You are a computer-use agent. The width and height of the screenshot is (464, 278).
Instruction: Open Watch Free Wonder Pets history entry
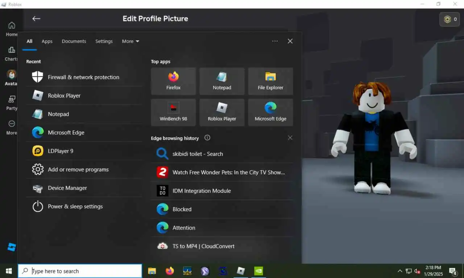pyautogui.click(x=222, y=172)
